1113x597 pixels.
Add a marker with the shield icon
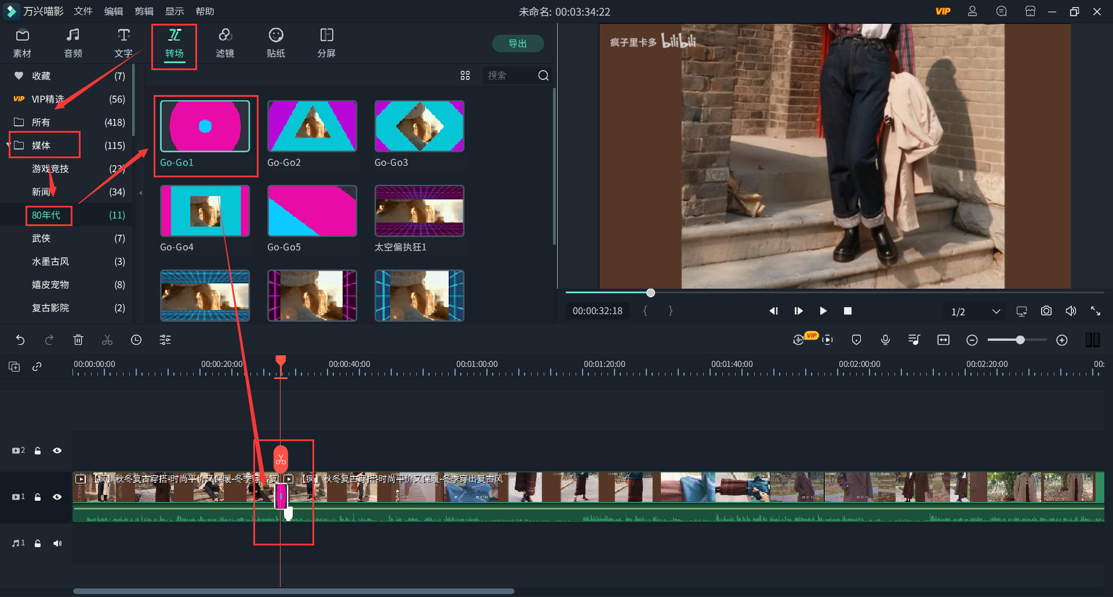[x=856, y=340]
